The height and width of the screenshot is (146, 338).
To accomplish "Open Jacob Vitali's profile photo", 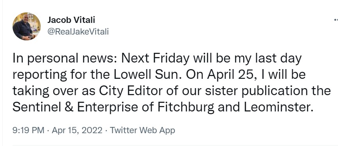I will tap(27, 26).
